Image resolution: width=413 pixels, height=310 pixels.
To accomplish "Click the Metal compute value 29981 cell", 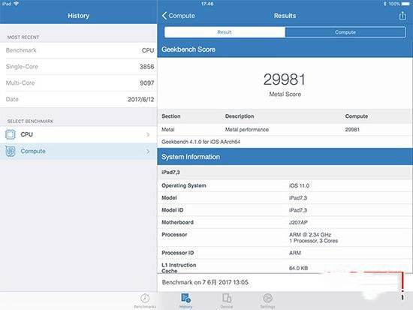I will coord(352,130).
